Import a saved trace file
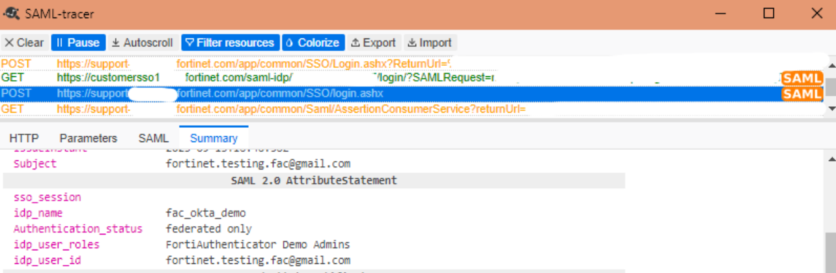This screenshot has width=836, height=273. point(430,43)
